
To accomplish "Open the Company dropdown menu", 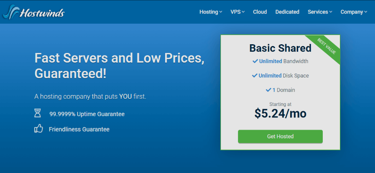I will tap(354, 12).
